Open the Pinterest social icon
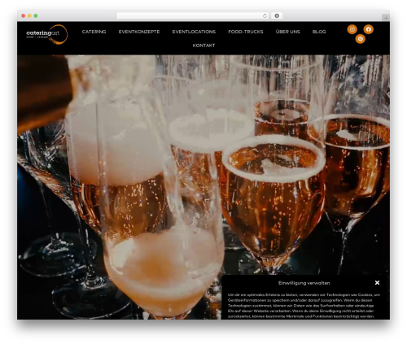The height and width of the screenshot is (344, 407). [361, 39]
